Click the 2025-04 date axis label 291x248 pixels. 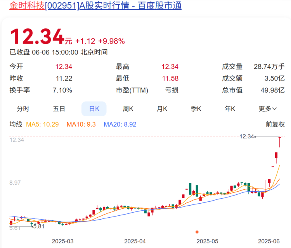point(135,241)
